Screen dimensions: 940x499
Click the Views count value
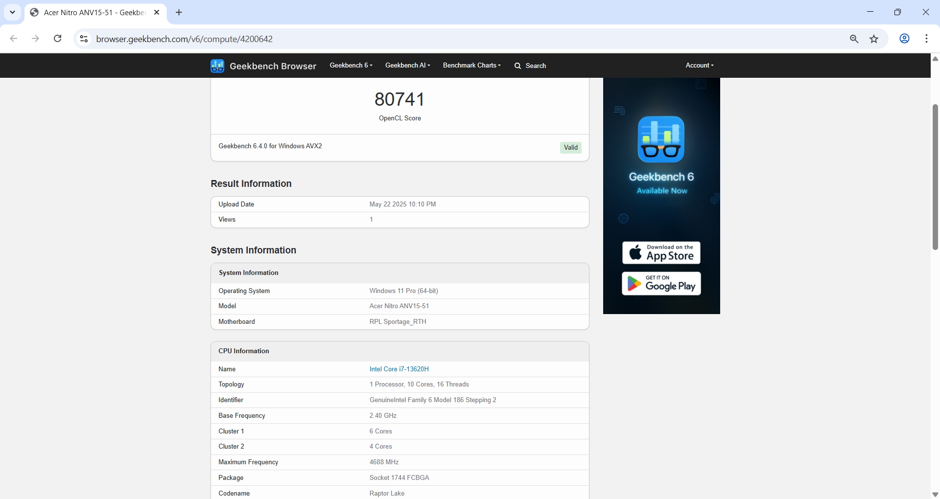tap(371, 220)
